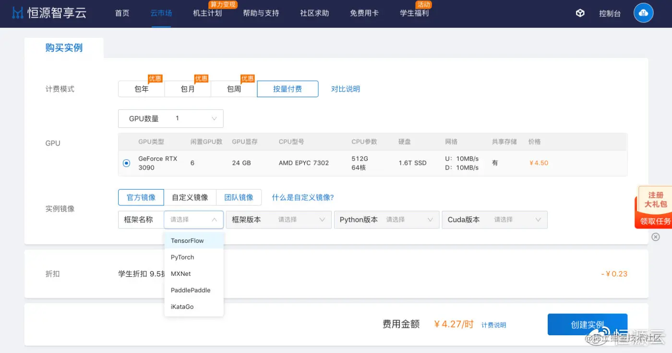
Task: Open the Cuda版本 dropdown
Action: (494, 219)
